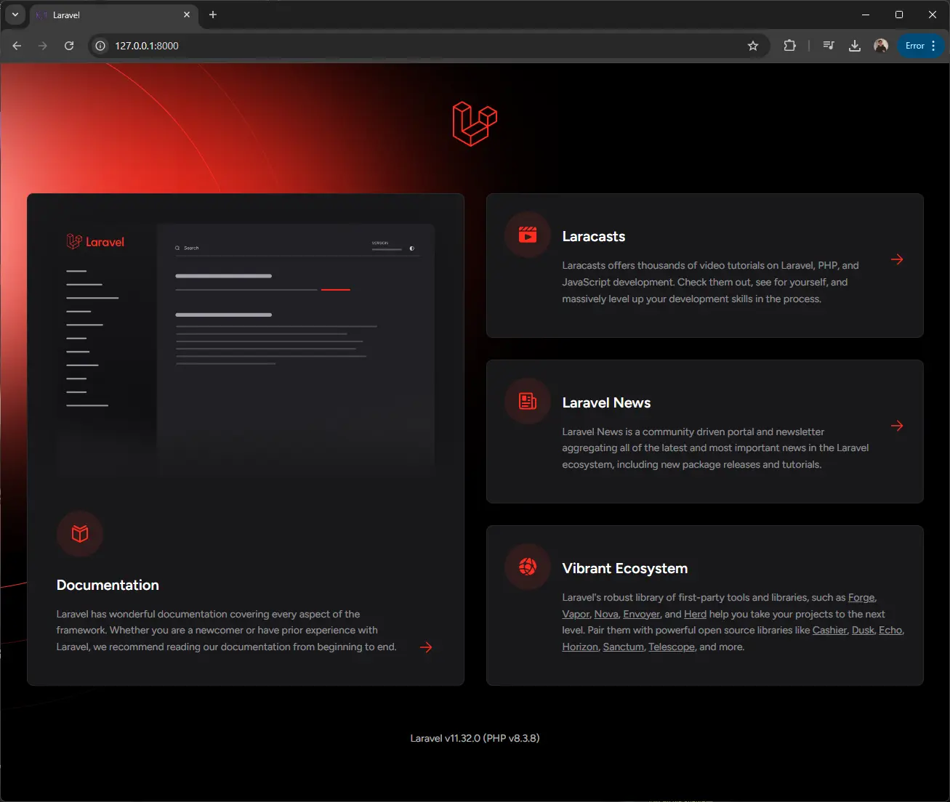
Task: Open the Downloads icon in the toolbar
Action: pyautogui.click(x=855, y=46)
